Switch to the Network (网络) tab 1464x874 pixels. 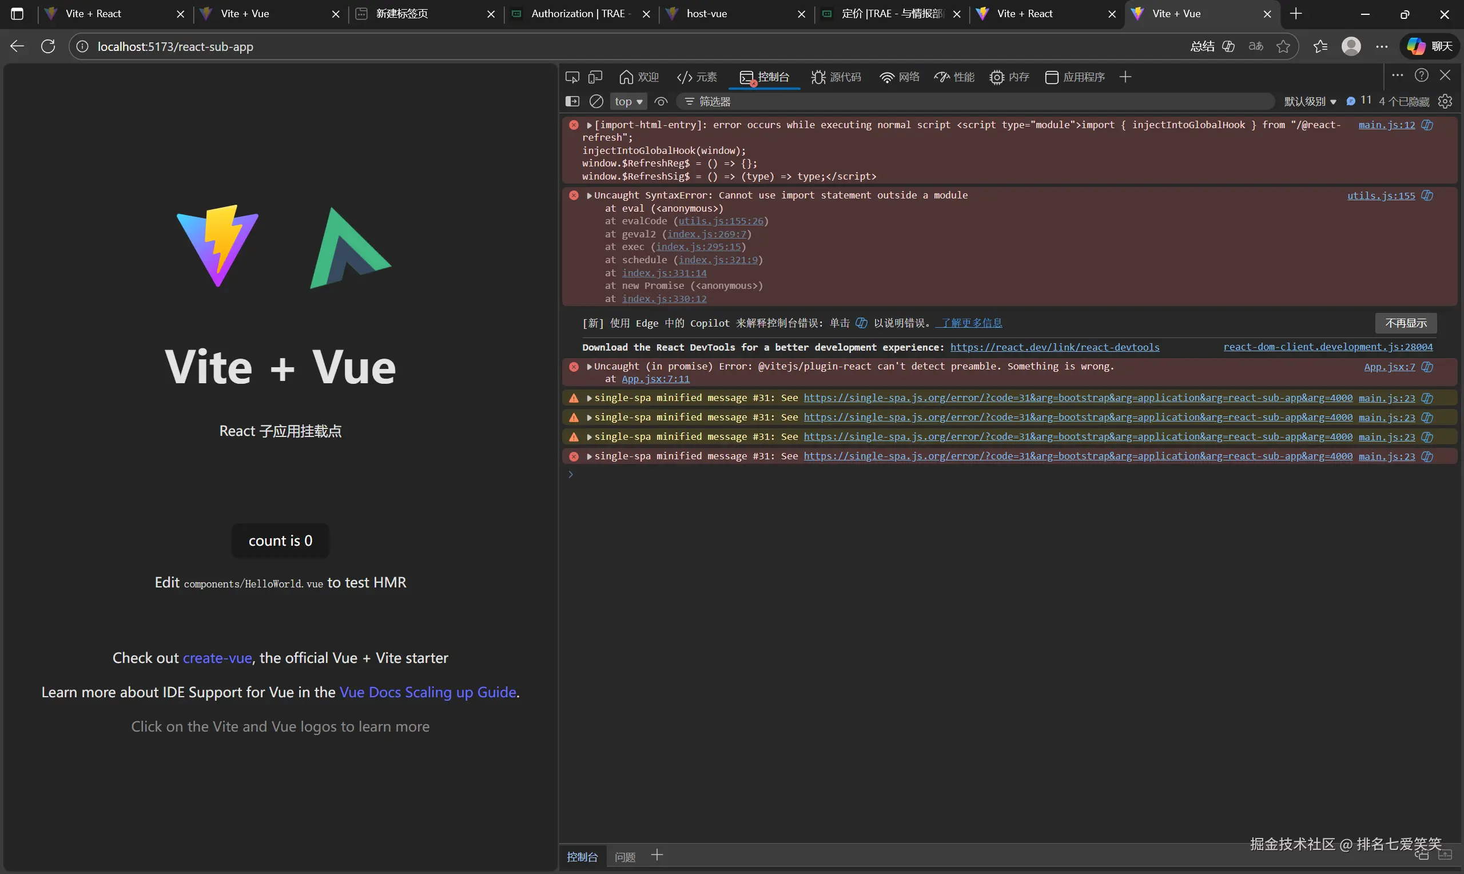coord(900,77)
